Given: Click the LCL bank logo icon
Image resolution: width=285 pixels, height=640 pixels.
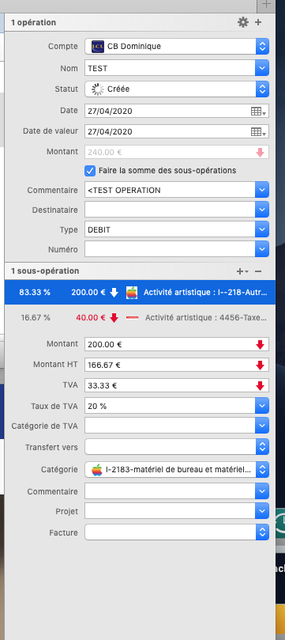Looking at the screenshot, I should pos(98,46).
